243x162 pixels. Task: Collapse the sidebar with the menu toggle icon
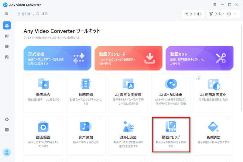(x=7, y=14)
